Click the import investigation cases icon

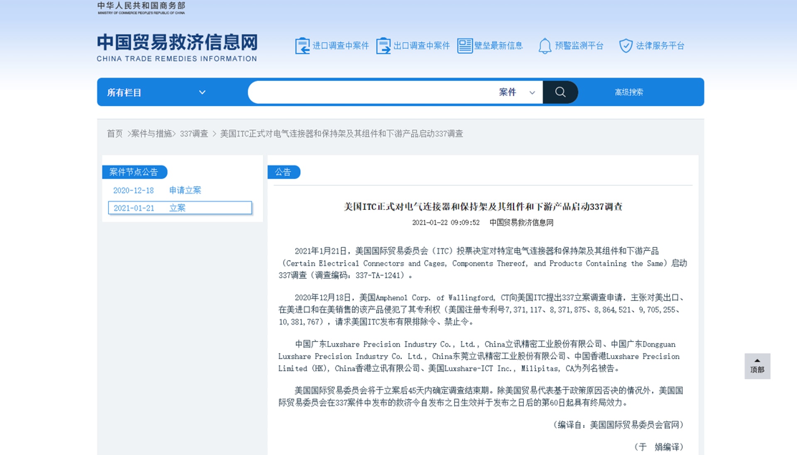pos(302,46)
